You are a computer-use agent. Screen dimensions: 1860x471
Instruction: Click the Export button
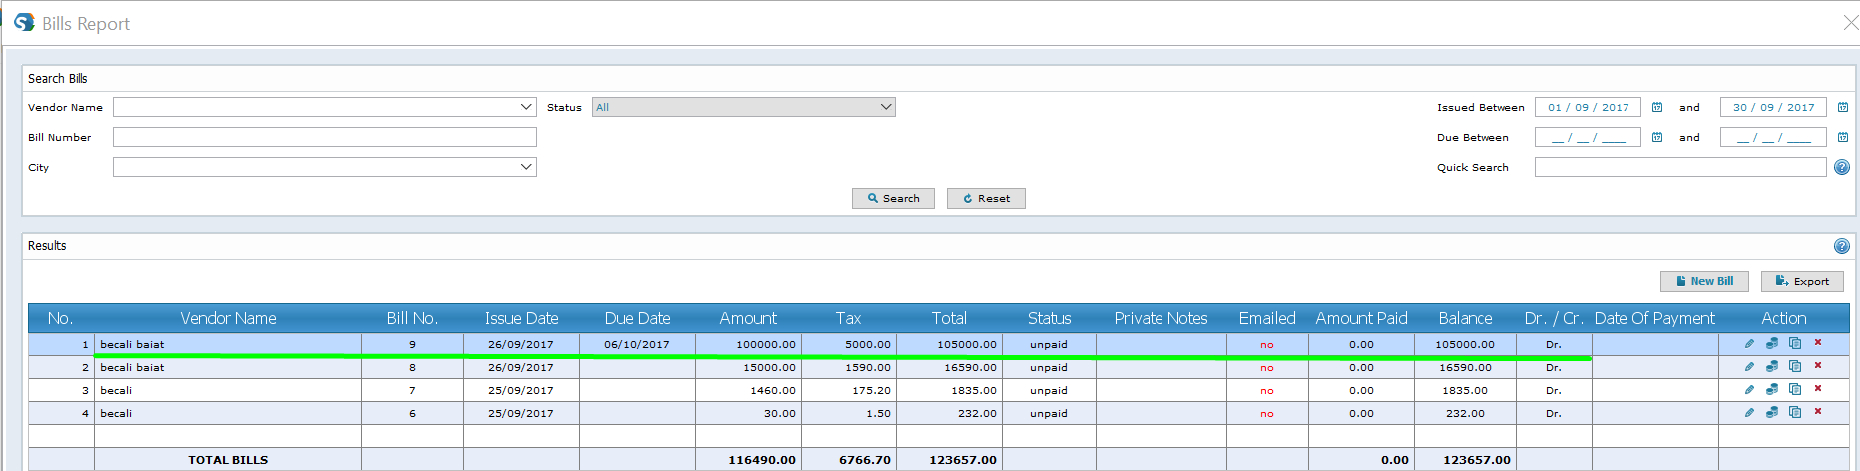(1802, 281)
